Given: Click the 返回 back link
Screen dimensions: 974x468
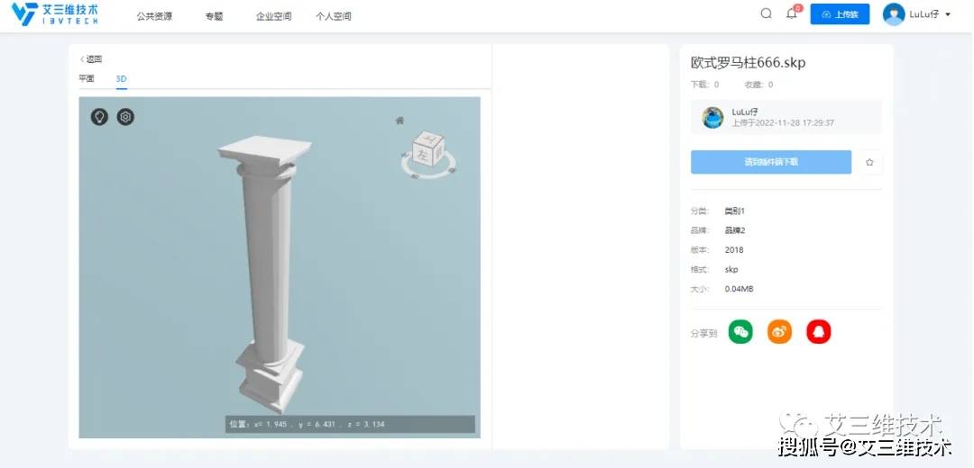Looking at the screenshot, I should [x=91, y=59].
